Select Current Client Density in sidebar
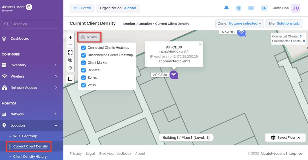The width and height of the screenshot is (308, 160). pos(30,146)
